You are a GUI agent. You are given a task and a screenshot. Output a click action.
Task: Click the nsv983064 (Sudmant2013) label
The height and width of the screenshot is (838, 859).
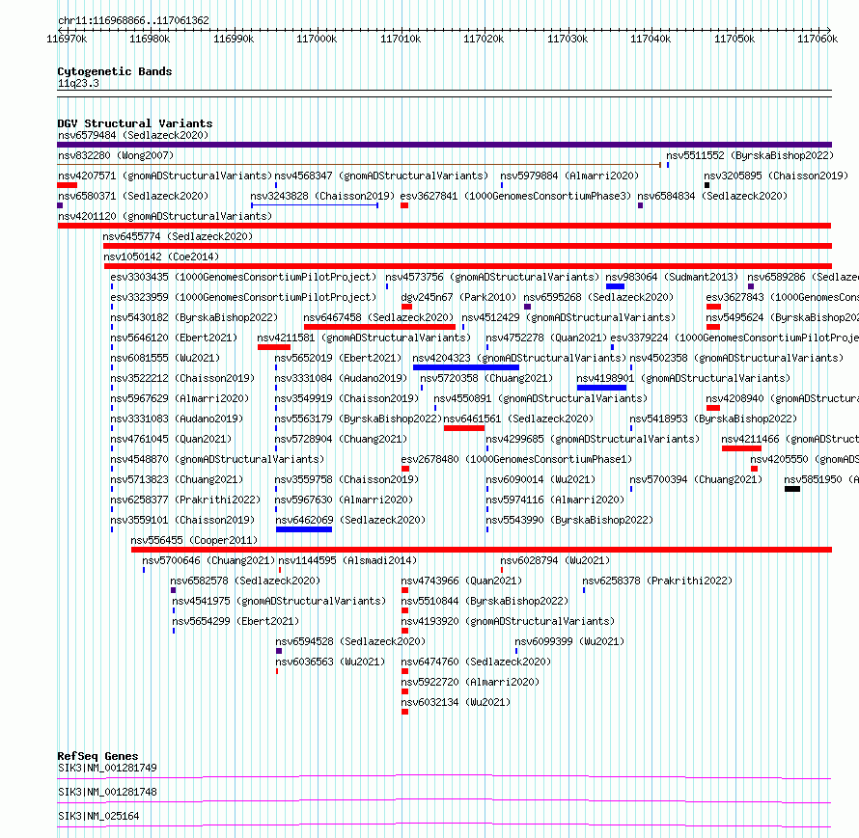tap(672, 277)
